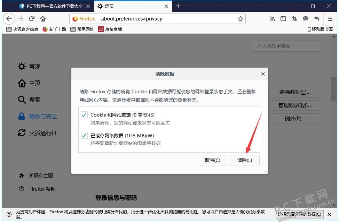Open 常用网址 bookmark folder
Screen dimensions: 339x223
[82, 29]
